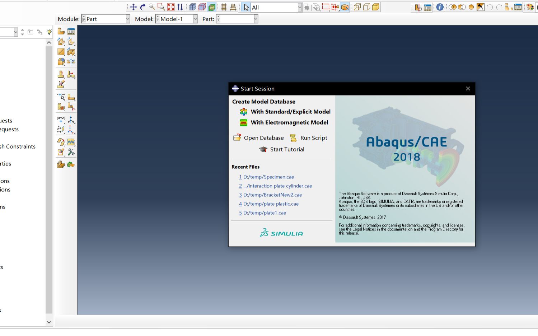Click the partial 'equests' tree item
This screenshot has height=336, width=538.
pos(9,129)
